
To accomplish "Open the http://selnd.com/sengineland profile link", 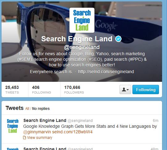I will (x=106, y=72).
